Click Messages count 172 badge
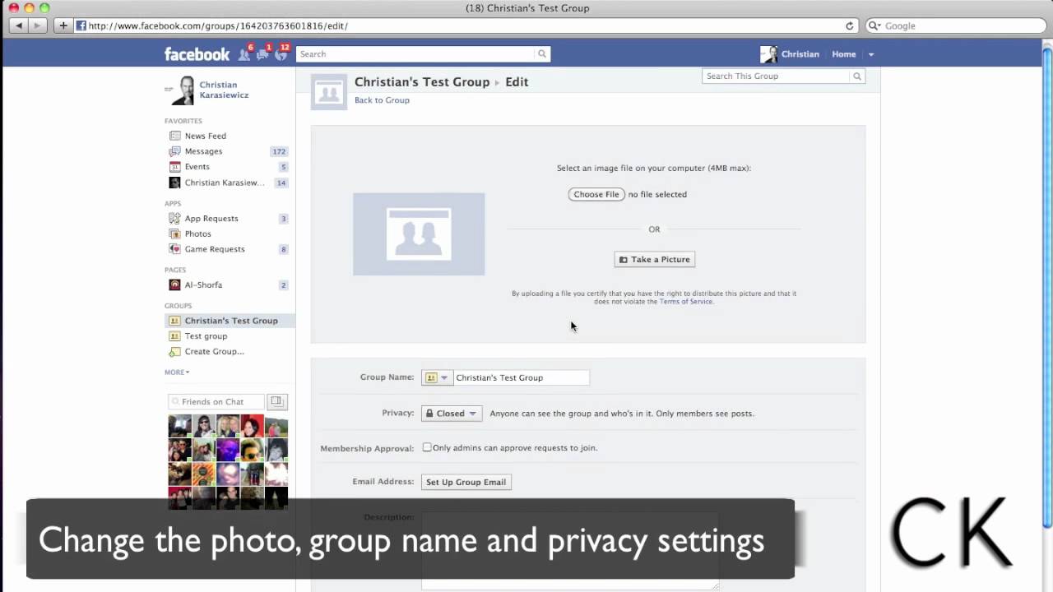This screenshot has height=592, width=1053. [x=279, y=151]
